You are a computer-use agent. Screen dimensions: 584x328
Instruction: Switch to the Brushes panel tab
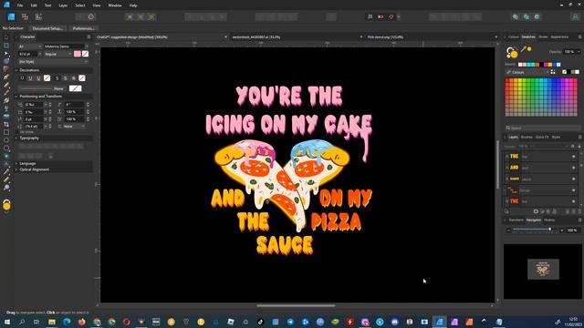point(527,137)
